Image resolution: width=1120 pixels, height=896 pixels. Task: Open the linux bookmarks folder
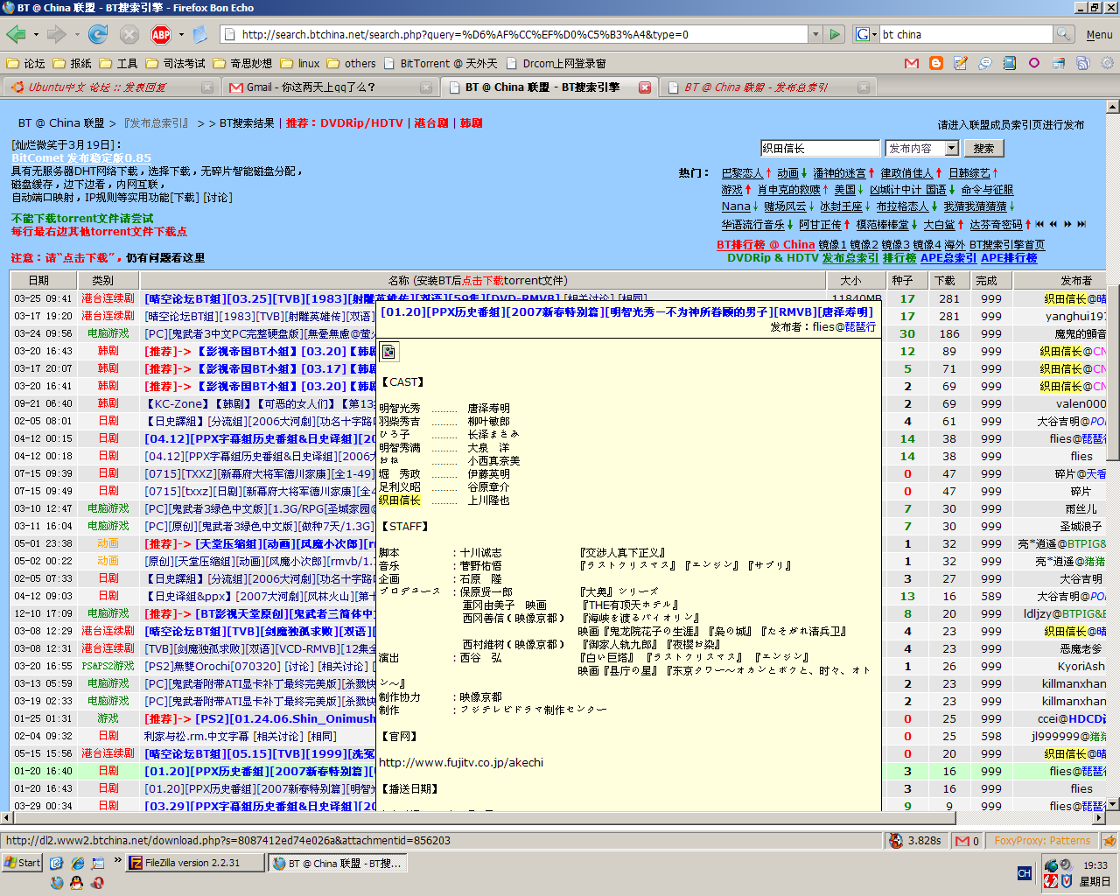300,63
